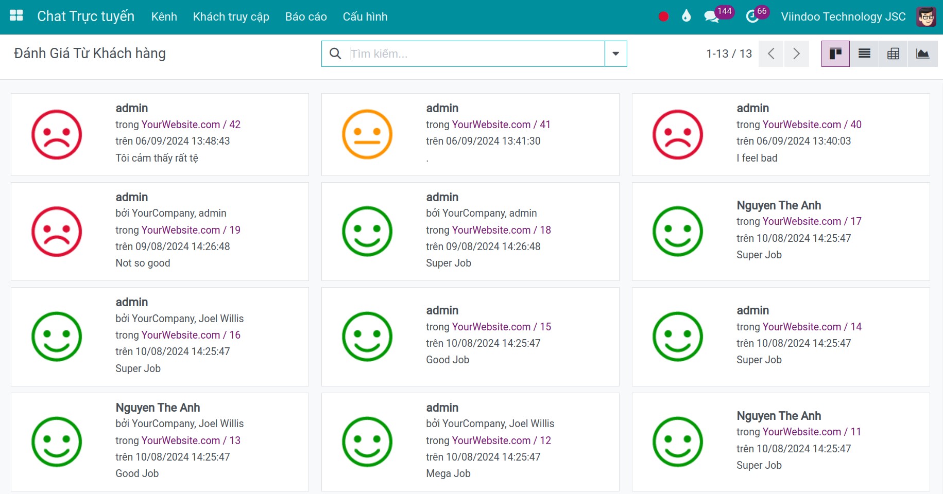Switch to graph chart view

point(923,54)
